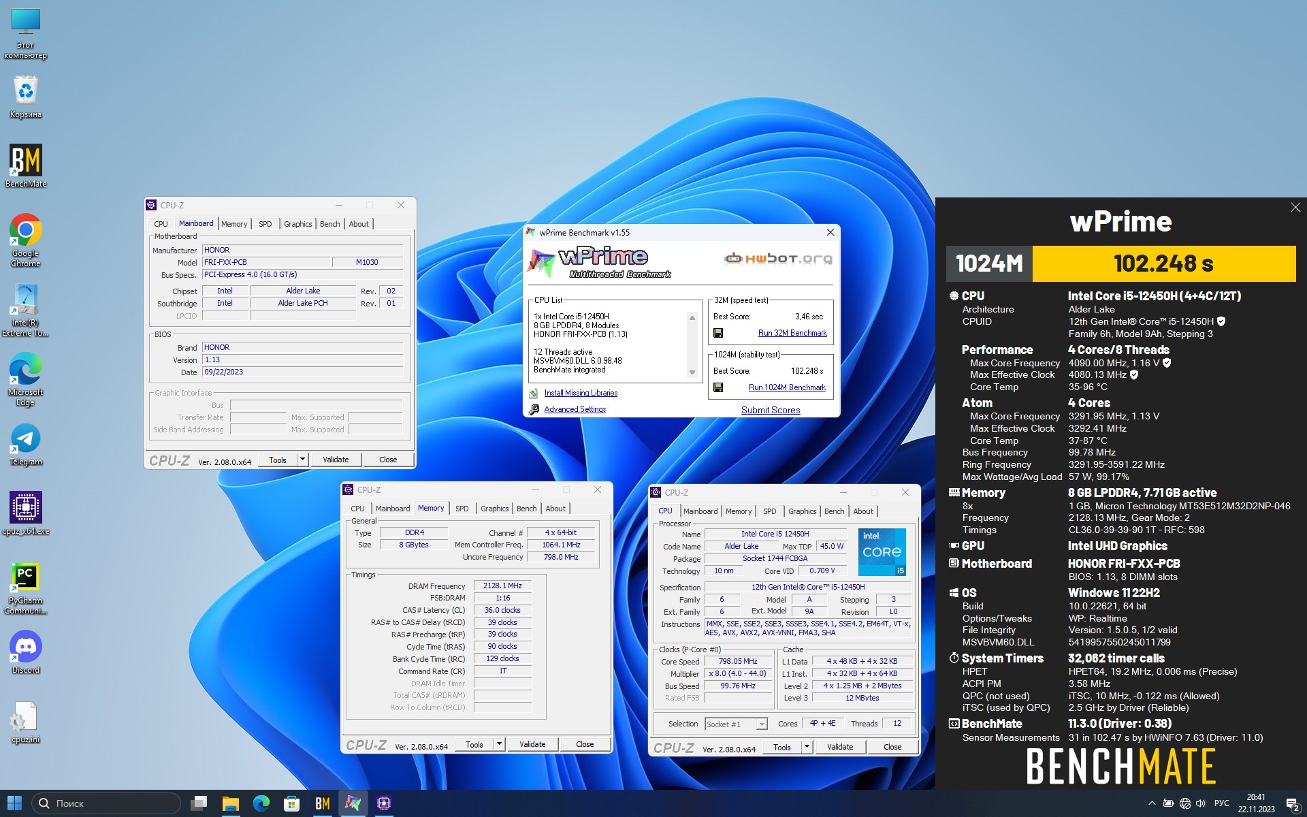Click Run 32M Benchmark link
1307x817 pixels.
click(792, 333)
